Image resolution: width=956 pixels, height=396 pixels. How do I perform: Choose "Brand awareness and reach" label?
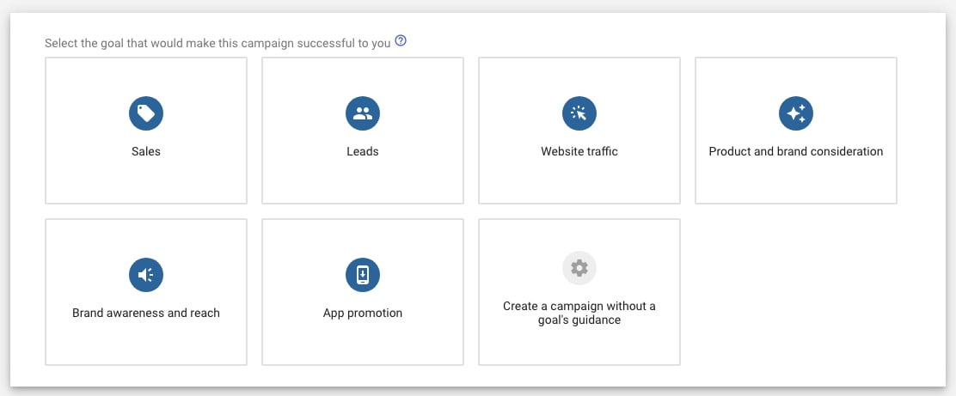[145, 314]
